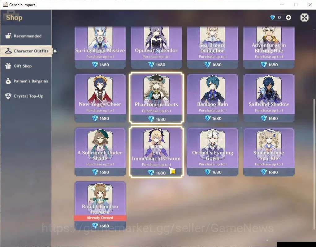Image resolution: width=316 pixels, height=247 pixels.
Task: Select A Sobriquet Under Shade outfit
Action: [100, 152]
